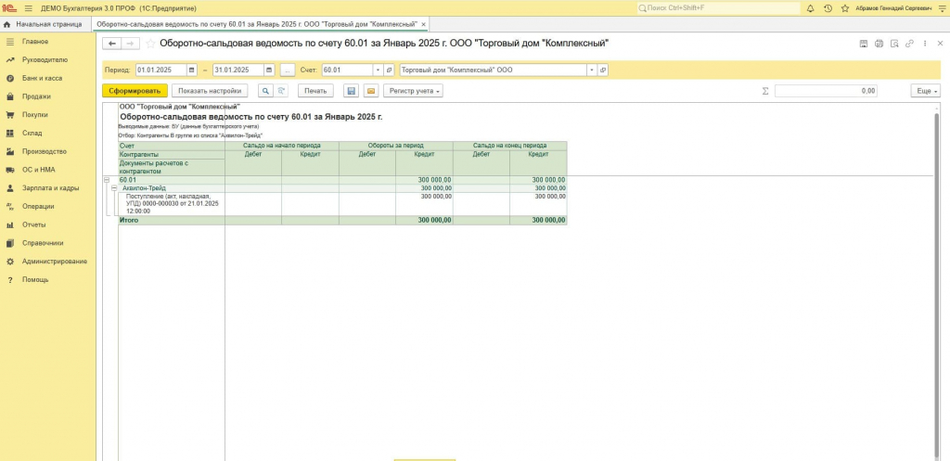Image resolution: width=950 pixels, height=461 pixels.
Task: Click Показать настройки button
Action: (210, 91)
